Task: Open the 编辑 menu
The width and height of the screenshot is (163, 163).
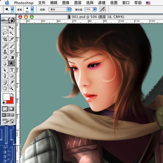Action: [54, 3]
